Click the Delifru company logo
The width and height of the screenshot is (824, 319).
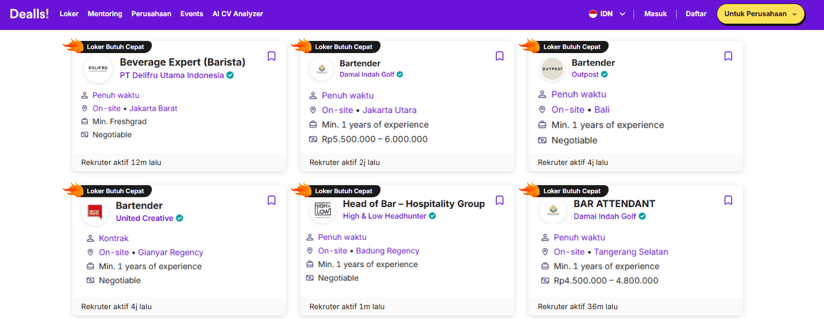pos(98,69)
